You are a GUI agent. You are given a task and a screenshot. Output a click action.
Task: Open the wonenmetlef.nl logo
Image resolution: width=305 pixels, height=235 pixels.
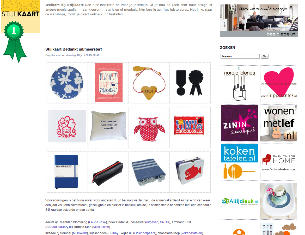[279, 123]
